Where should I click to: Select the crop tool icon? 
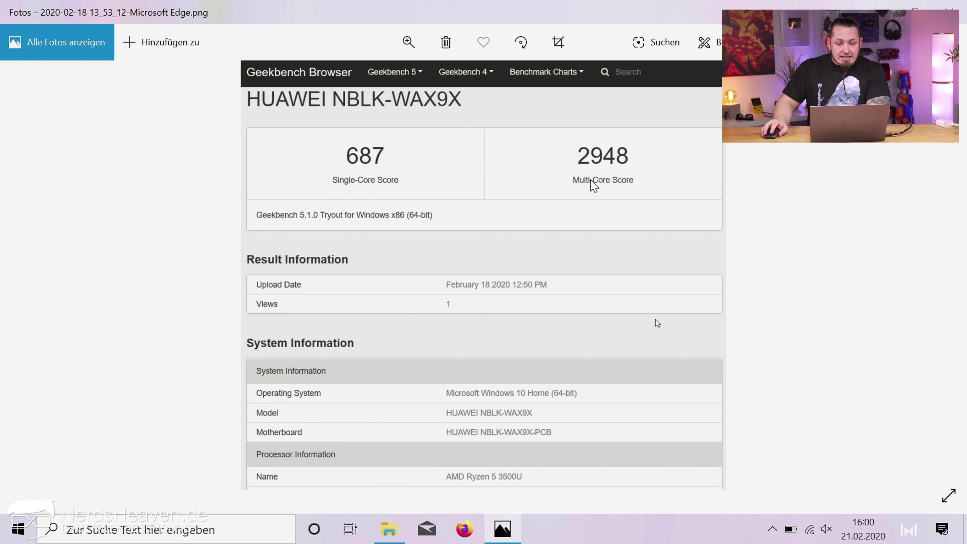558,42
